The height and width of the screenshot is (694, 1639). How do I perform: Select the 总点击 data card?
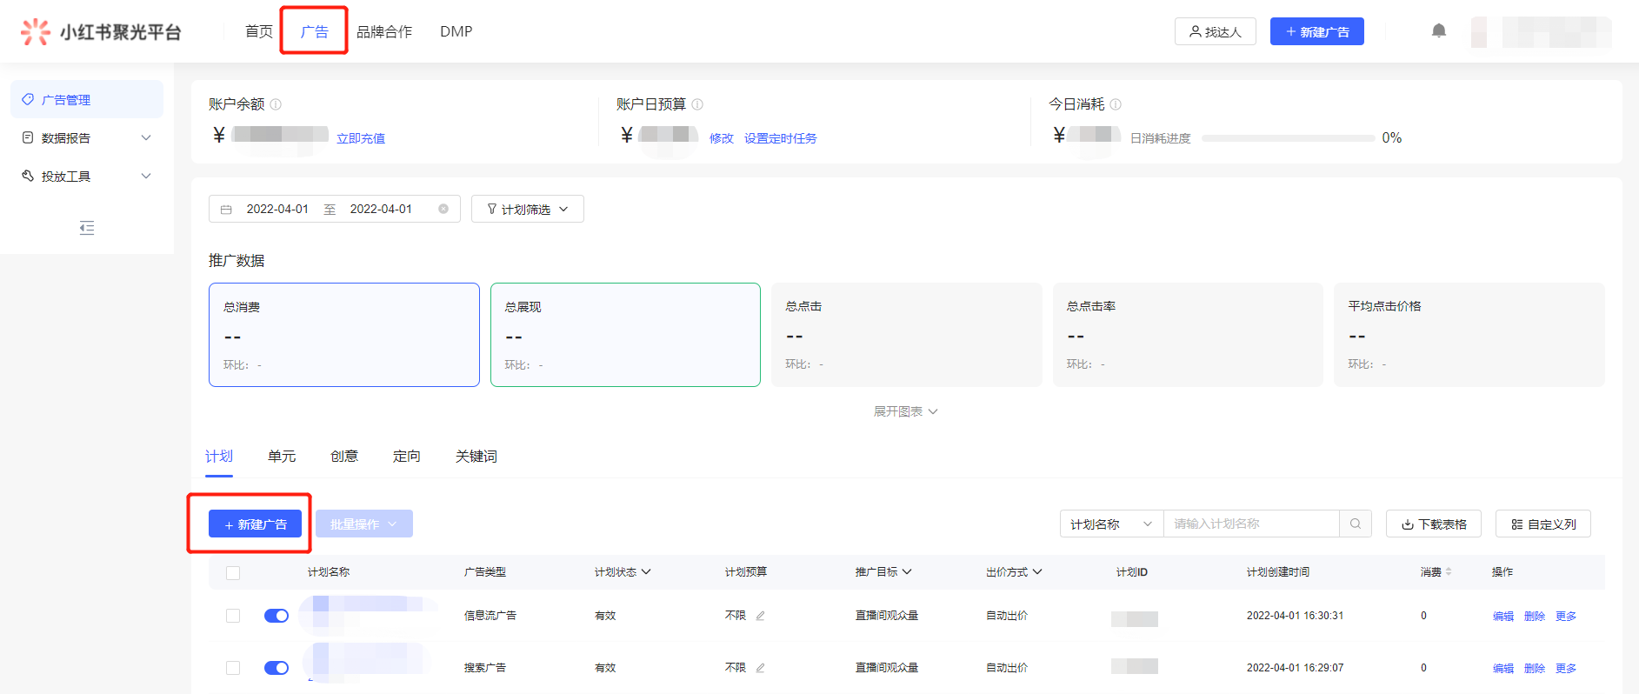tap(907, 335)
